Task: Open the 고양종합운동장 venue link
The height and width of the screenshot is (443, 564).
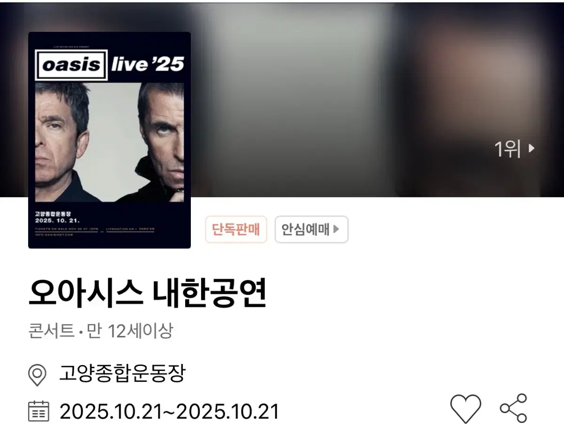Action: point(122,374)
